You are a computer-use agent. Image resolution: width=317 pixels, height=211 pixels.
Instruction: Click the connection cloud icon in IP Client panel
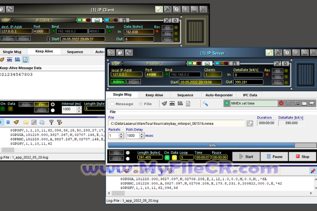tap(97, 20)
